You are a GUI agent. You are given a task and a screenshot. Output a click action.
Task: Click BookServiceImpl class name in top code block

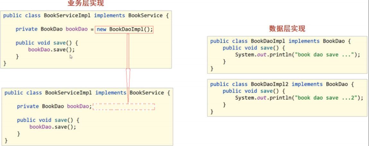click(67, 15)
